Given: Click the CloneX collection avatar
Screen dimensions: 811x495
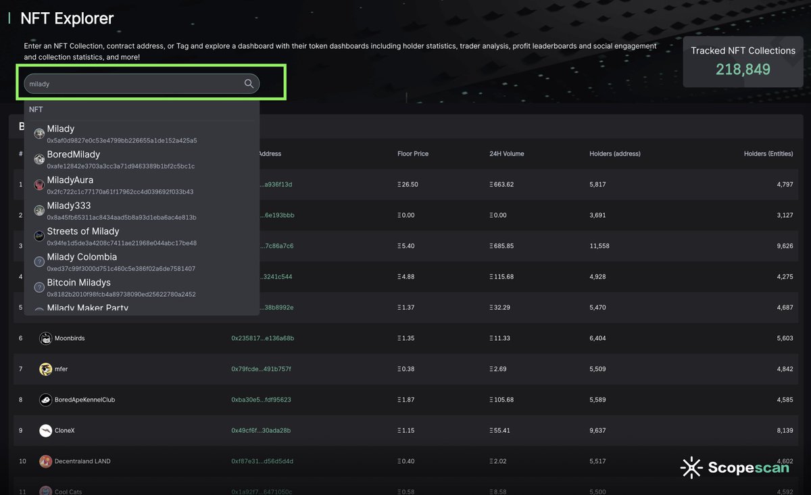Looking at the screenshot, I should coord(45,430).
